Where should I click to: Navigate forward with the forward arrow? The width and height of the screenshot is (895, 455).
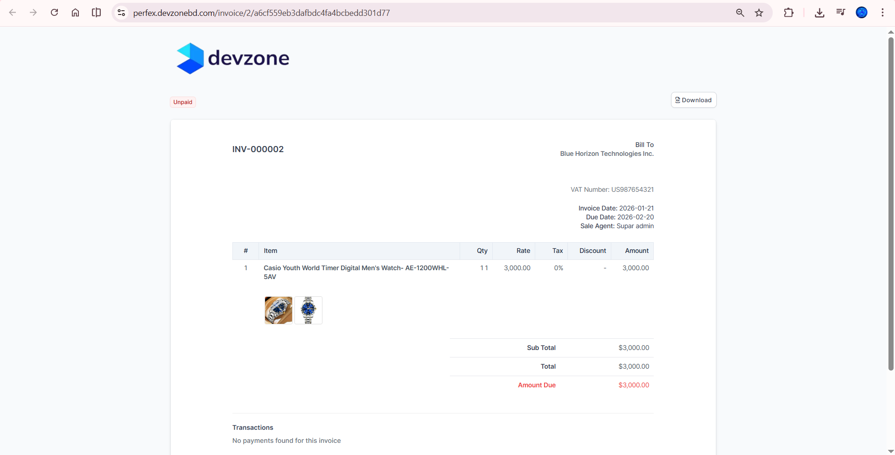[x=33, y=13]
